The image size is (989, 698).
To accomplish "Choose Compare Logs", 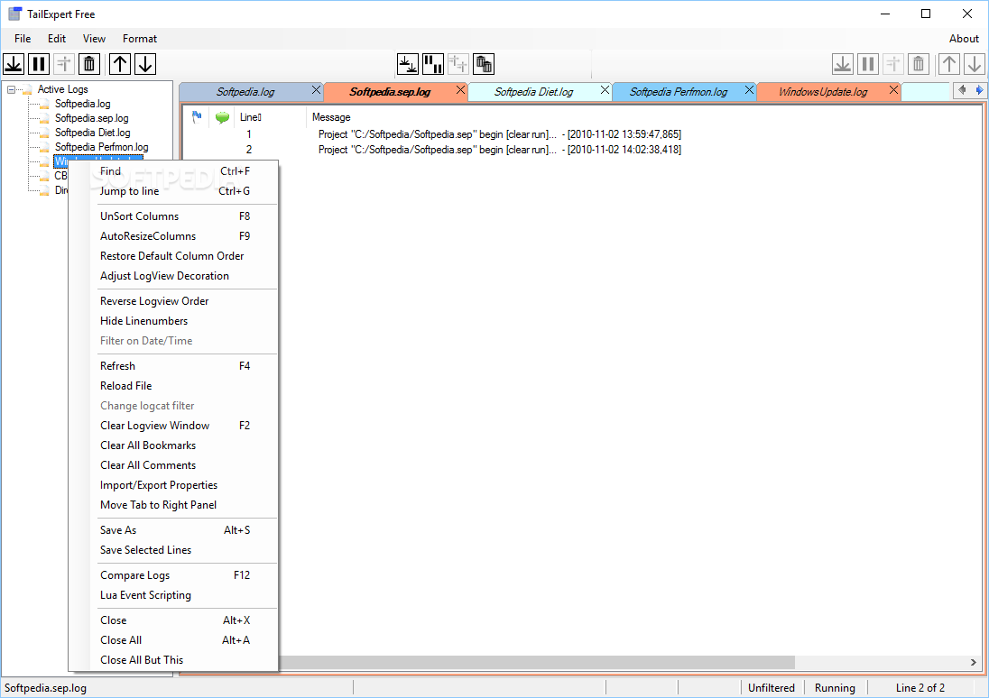I will click(x=173, y=575).
